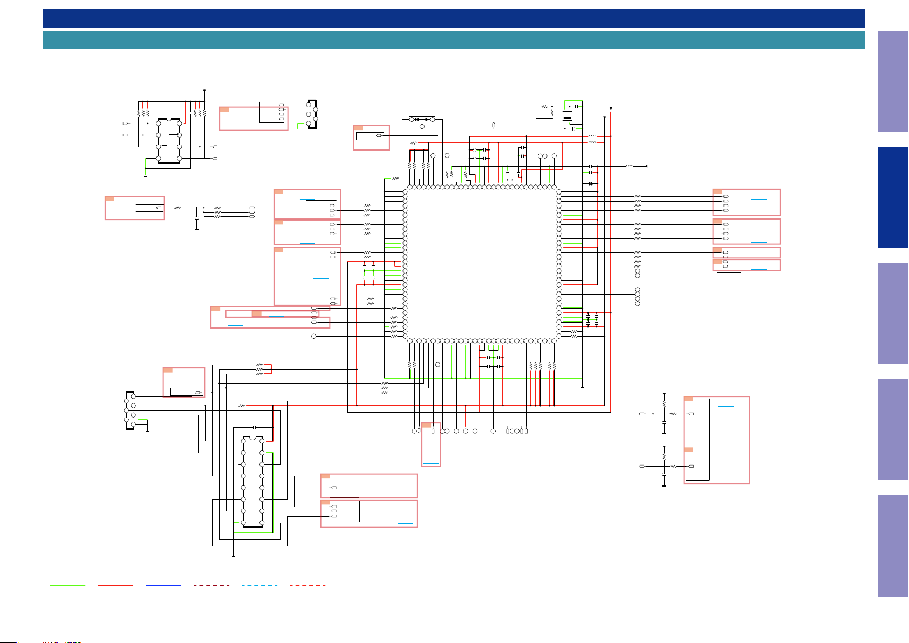Image resolution: width=909 pixels, height=643 pixels.
Task: Click the four-pin connector at top center
Action: click(x=312, y=114)
